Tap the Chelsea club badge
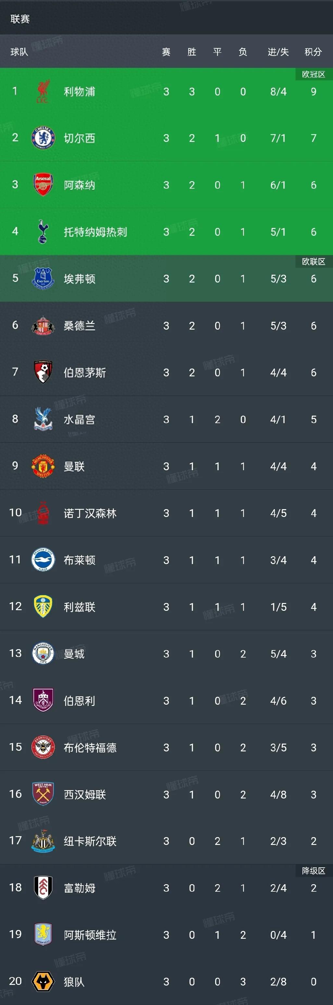 pyautogui.click(x=43, y=138)
